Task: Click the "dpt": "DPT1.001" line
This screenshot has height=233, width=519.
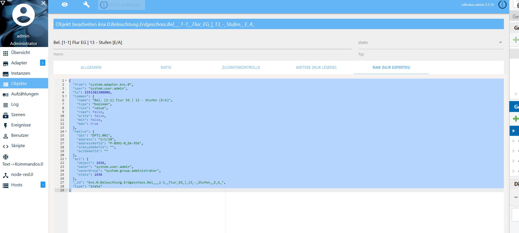Action: (x=94, y=135)
